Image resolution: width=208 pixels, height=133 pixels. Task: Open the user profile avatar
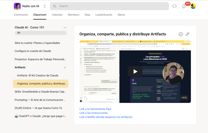[193, 6]
